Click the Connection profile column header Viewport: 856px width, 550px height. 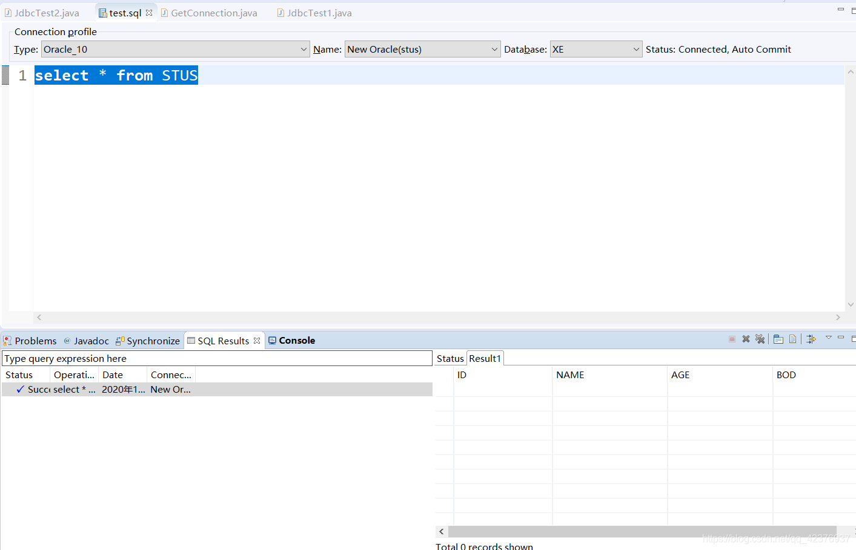(x=171, y=375)
